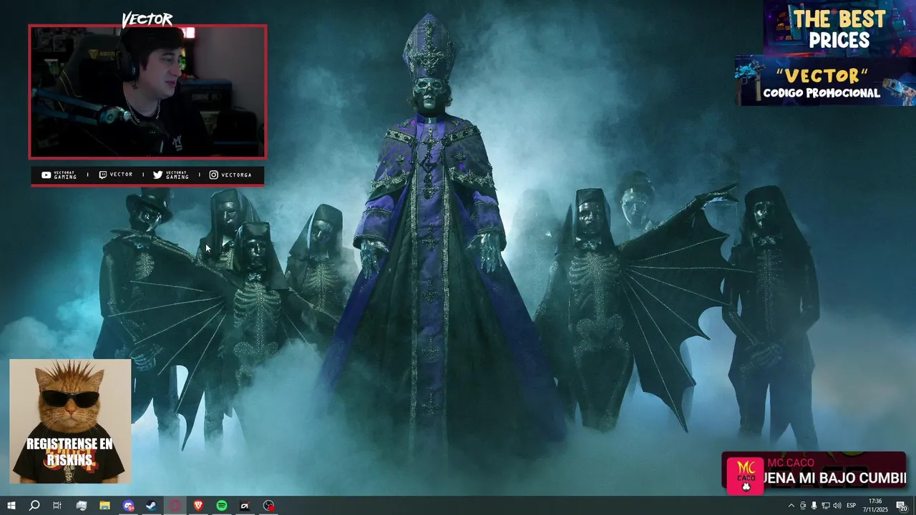Click the MC CACO now-playing widget
The height and width of the screenshot is (515, 916).
click(814, 473)
